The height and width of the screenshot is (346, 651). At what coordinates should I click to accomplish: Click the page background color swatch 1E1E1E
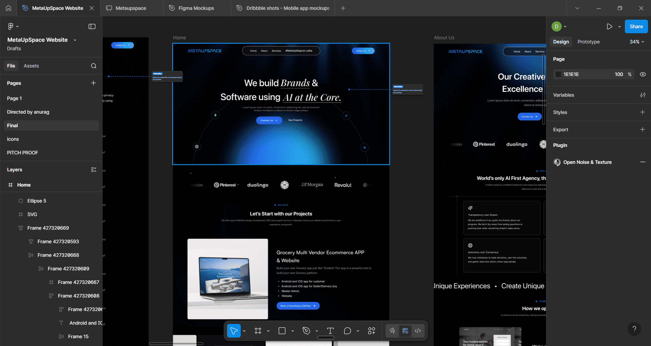point(558,74)
